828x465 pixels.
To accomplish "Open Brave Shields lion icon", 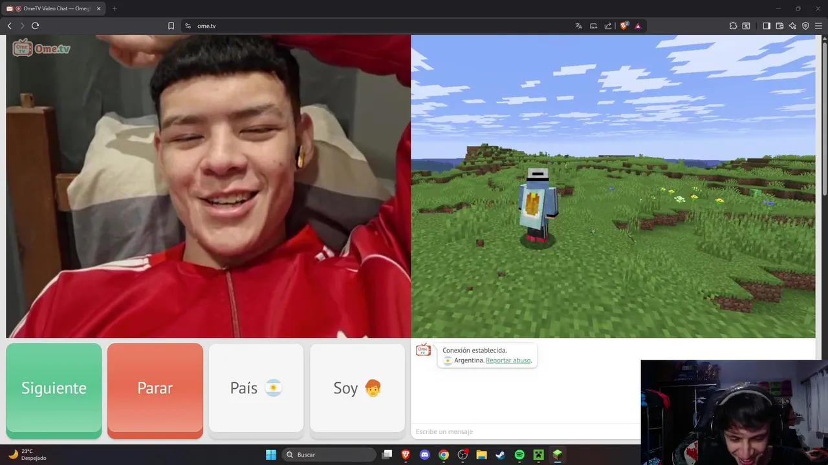I will [x=624, y=26].
